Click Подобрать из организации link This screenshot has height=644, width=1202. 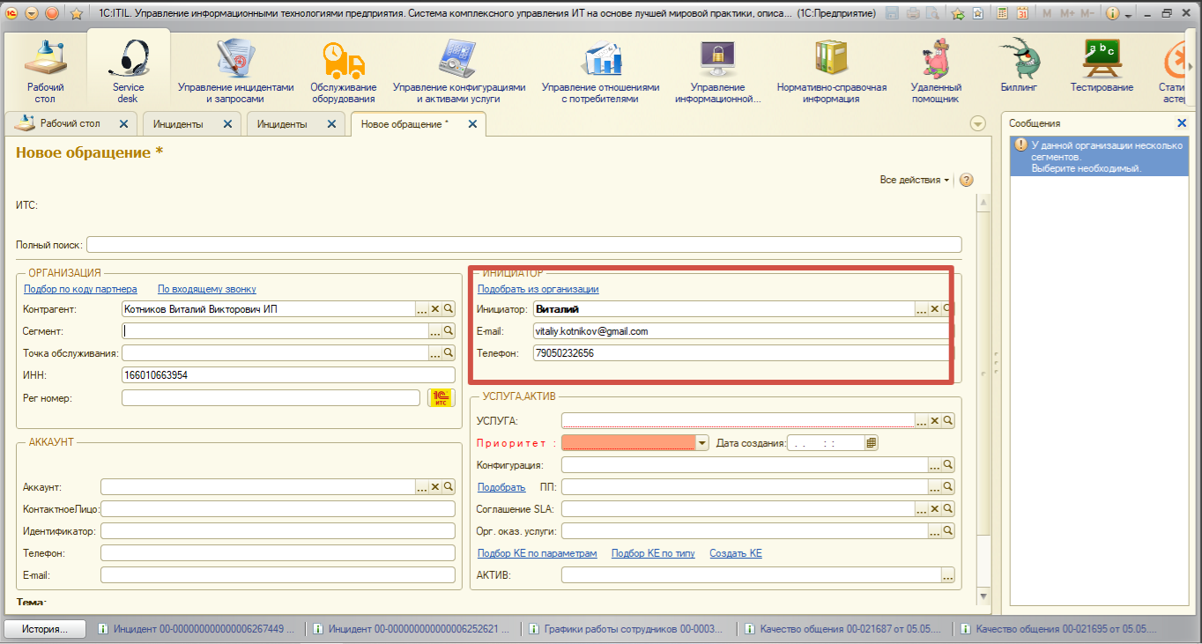click(538, 289)
